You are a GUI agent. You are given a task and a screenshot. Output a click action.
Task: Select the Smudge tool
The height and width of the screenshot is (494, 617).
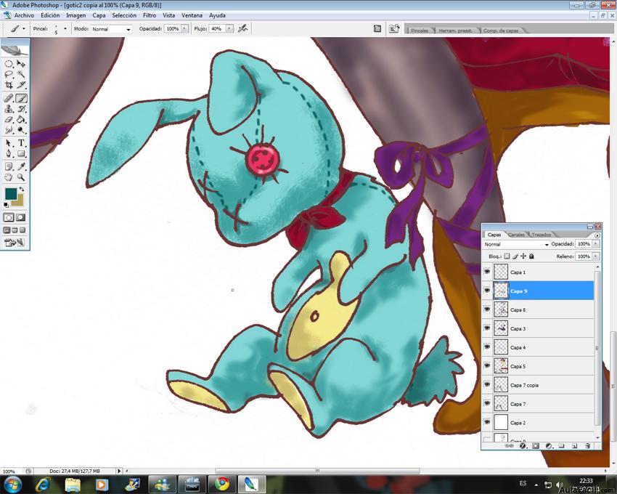point(9,130)
